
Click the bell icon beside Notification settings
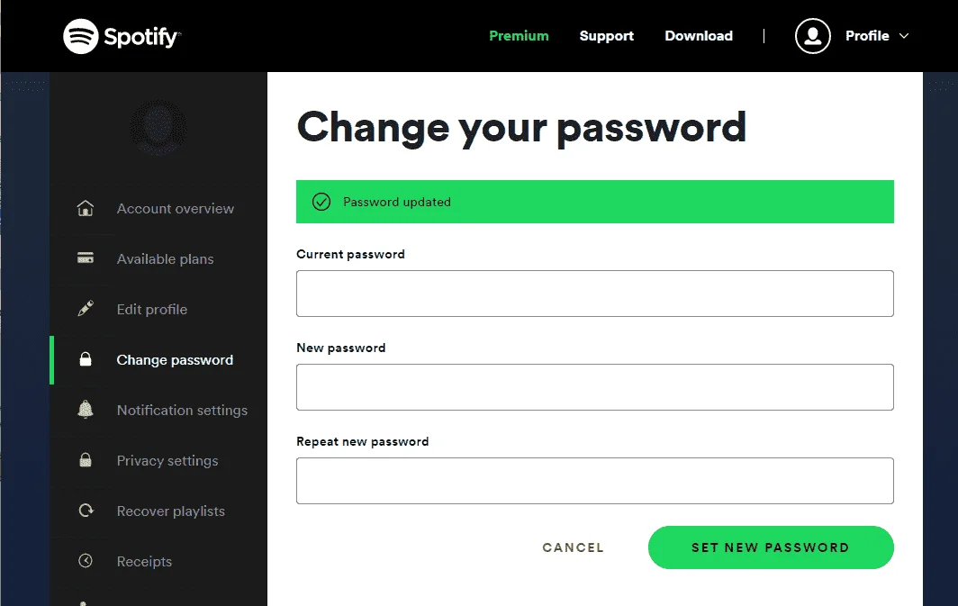86,410
